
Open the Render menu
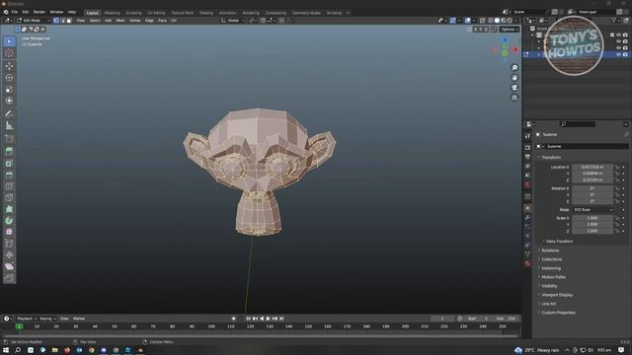(x=39, y=12)
